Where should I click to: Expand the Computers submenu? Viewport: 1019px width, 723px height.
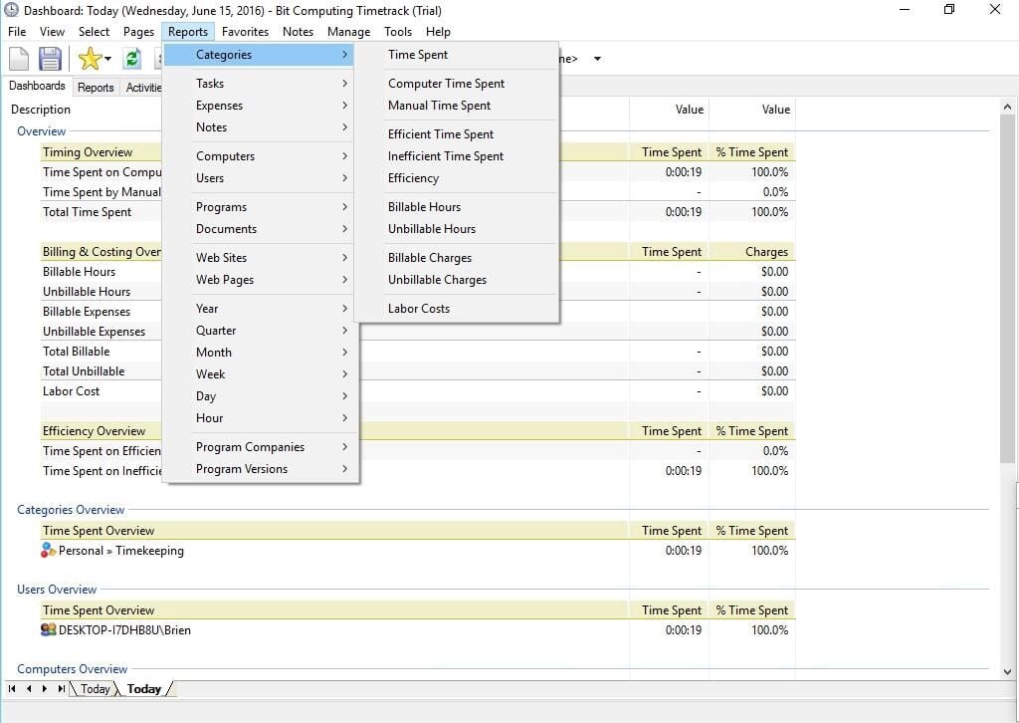tap(260, 156)
